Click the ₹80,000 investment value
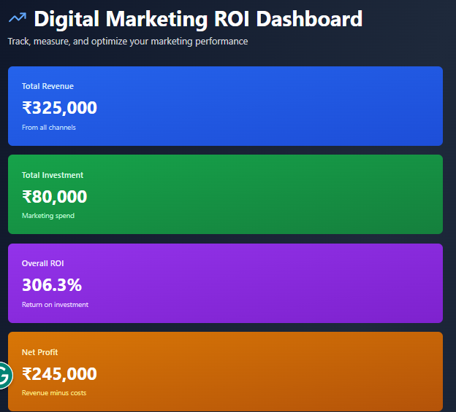The width and height of the screenshot is (456, 412). (x=55, y=197)
